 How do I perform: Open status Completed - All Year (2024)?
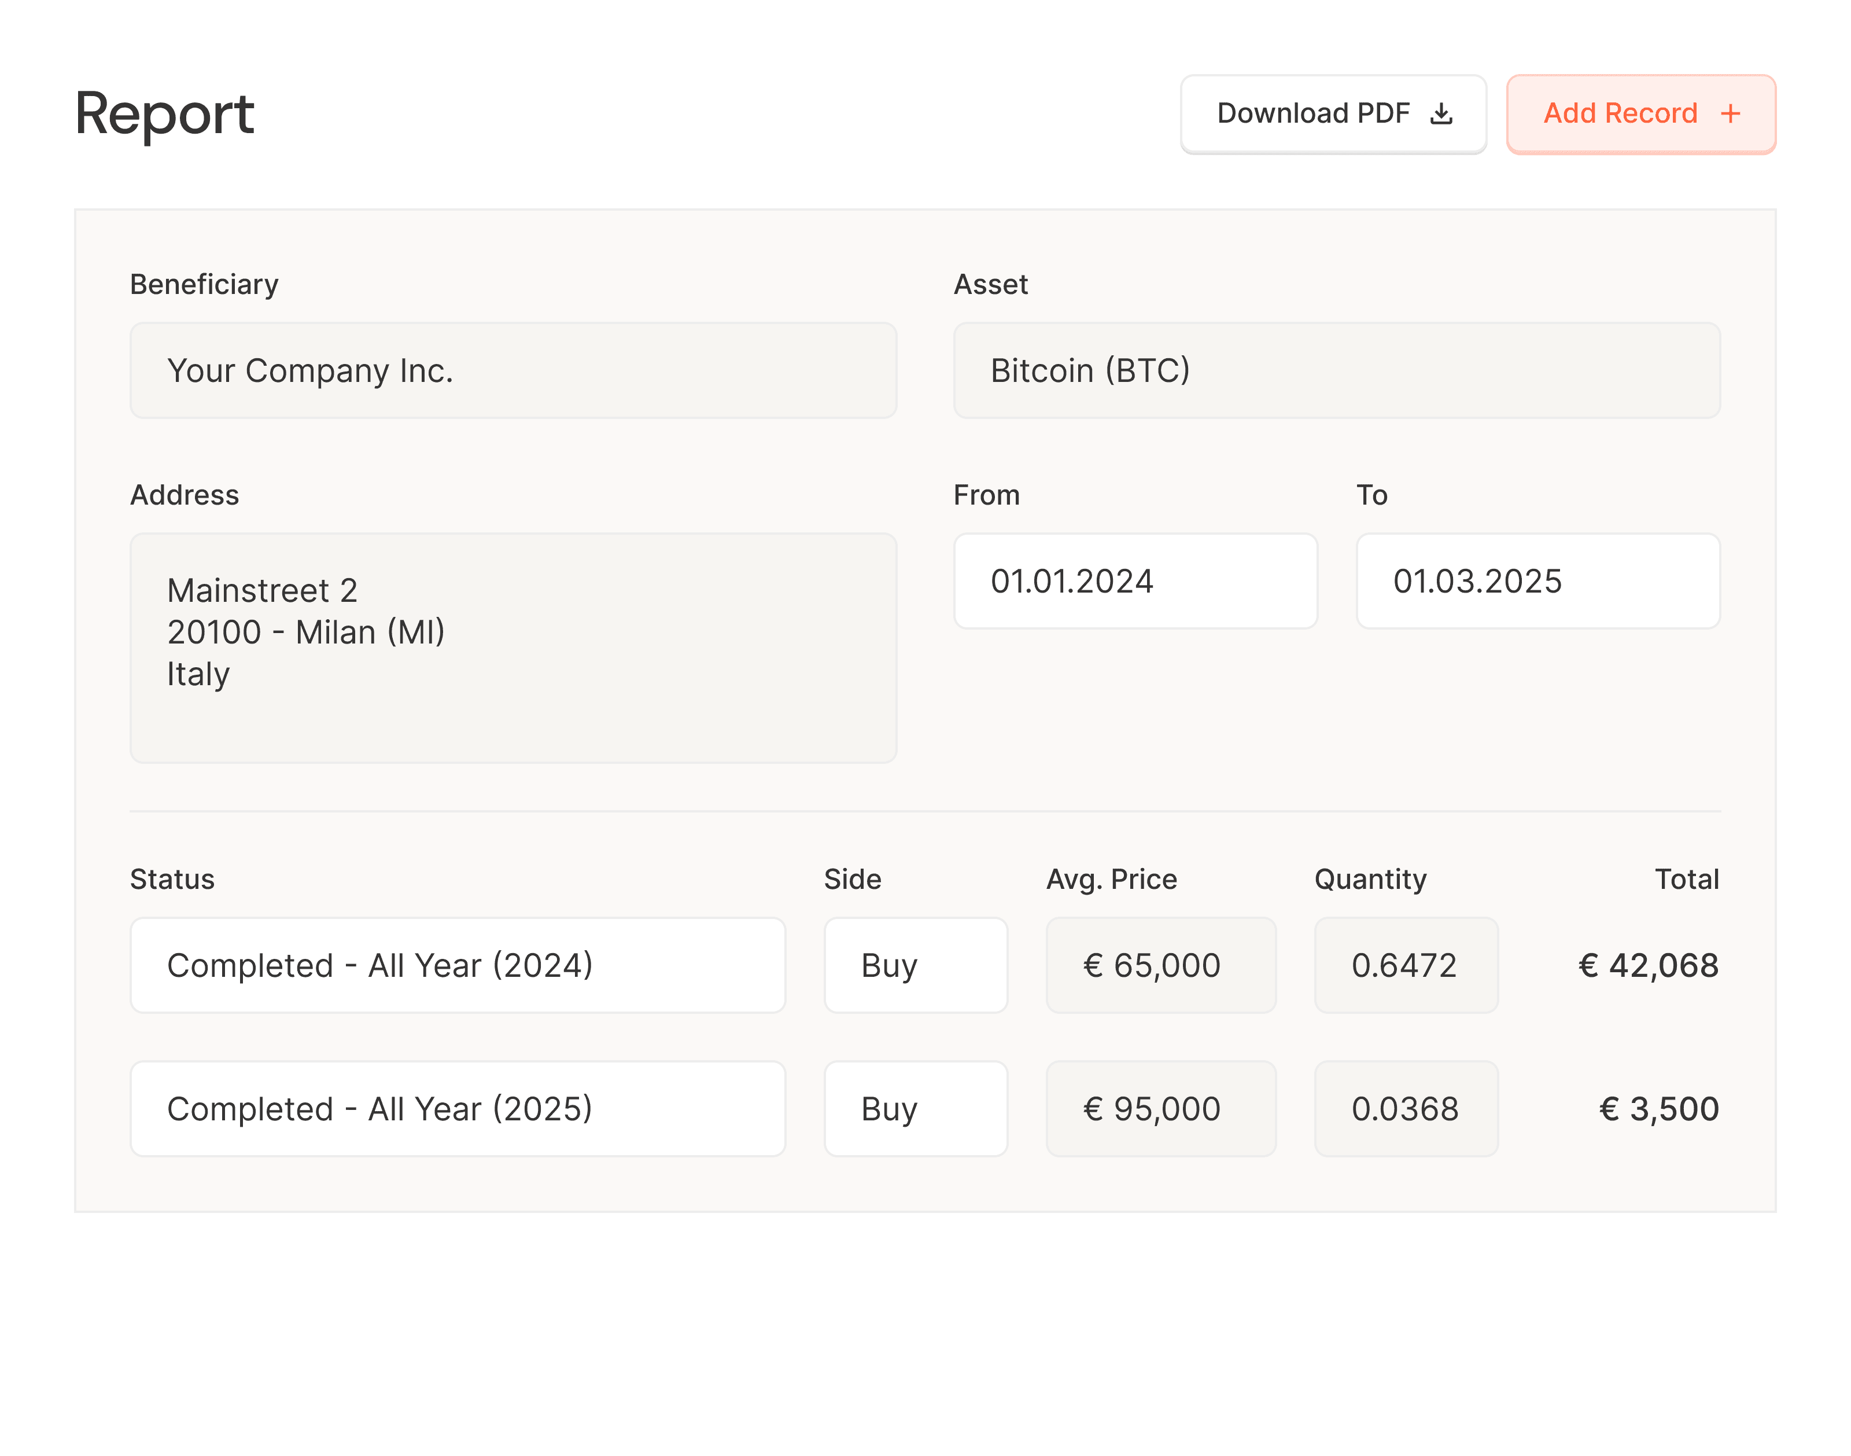pyautogui.click(x=458, y=965)
